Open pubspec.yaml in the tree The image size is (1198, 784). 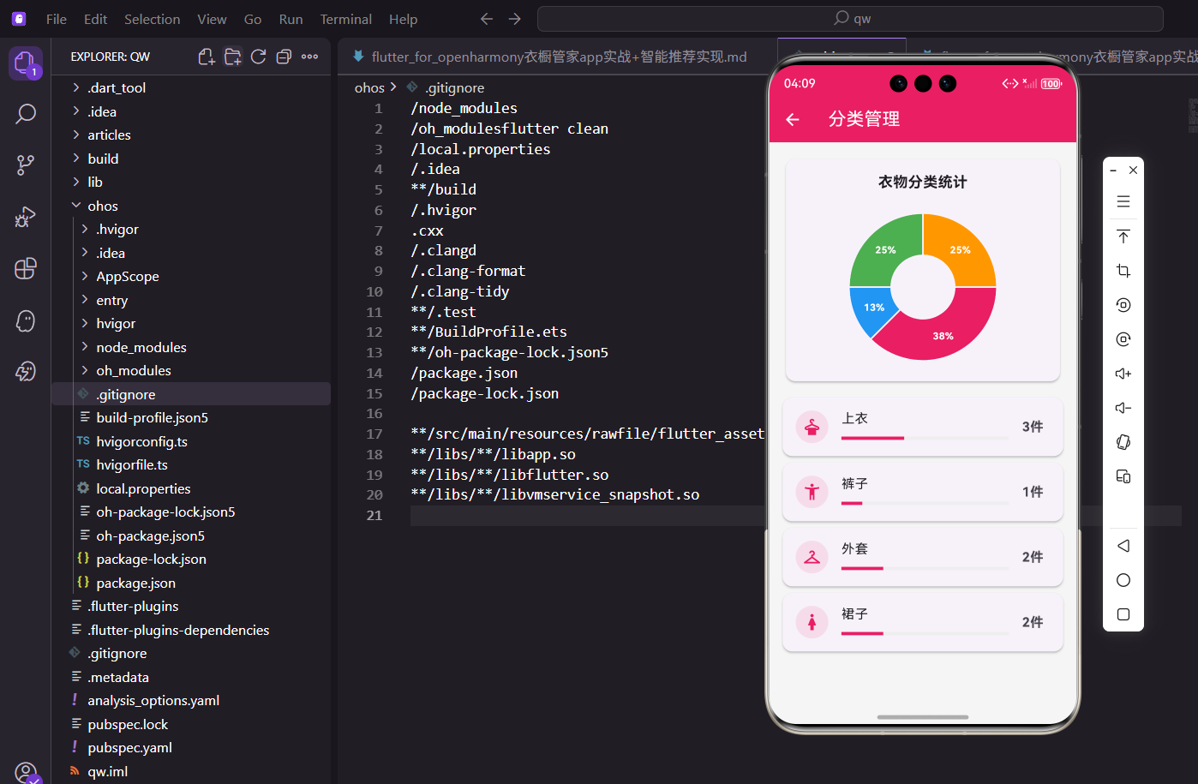pos(130,747)
